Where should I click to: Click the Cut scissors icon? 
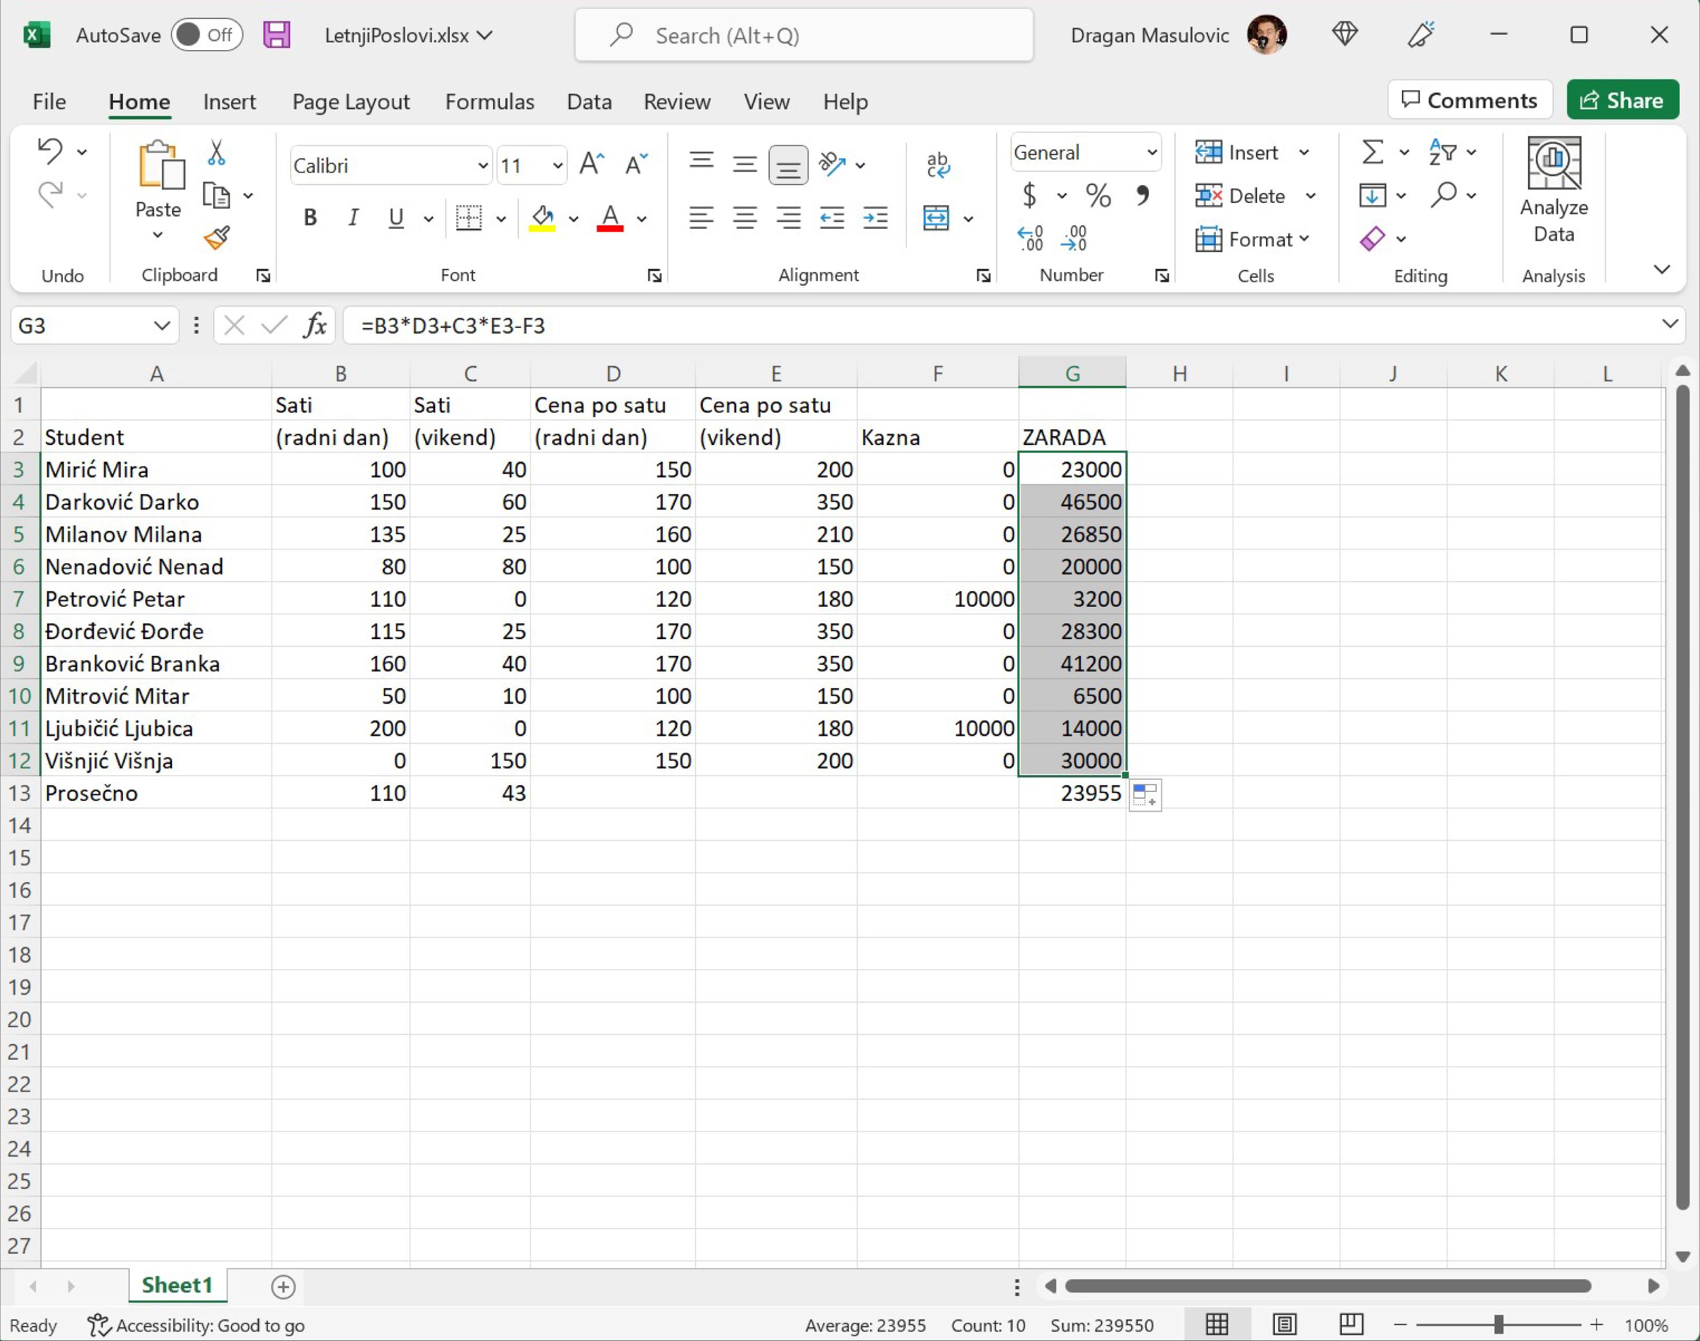(216, 152)
